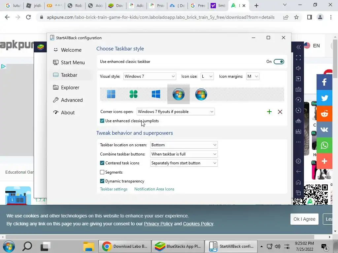
Task: Open notification center icon with badge 4
Action: 324,246
